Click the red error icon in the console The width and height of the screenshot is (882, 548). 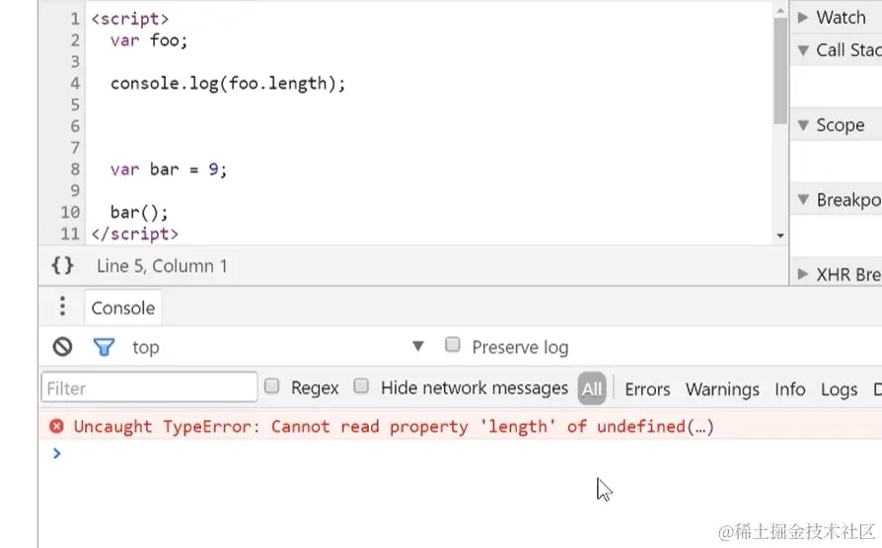[56, 426]
